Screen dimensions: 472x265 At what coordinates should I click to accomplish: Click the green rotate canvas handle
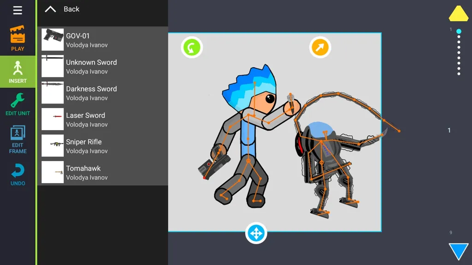[192, 47]
